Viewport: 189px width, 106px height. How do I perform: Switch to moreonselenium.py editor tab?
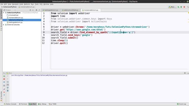click(x=91, y=10)
